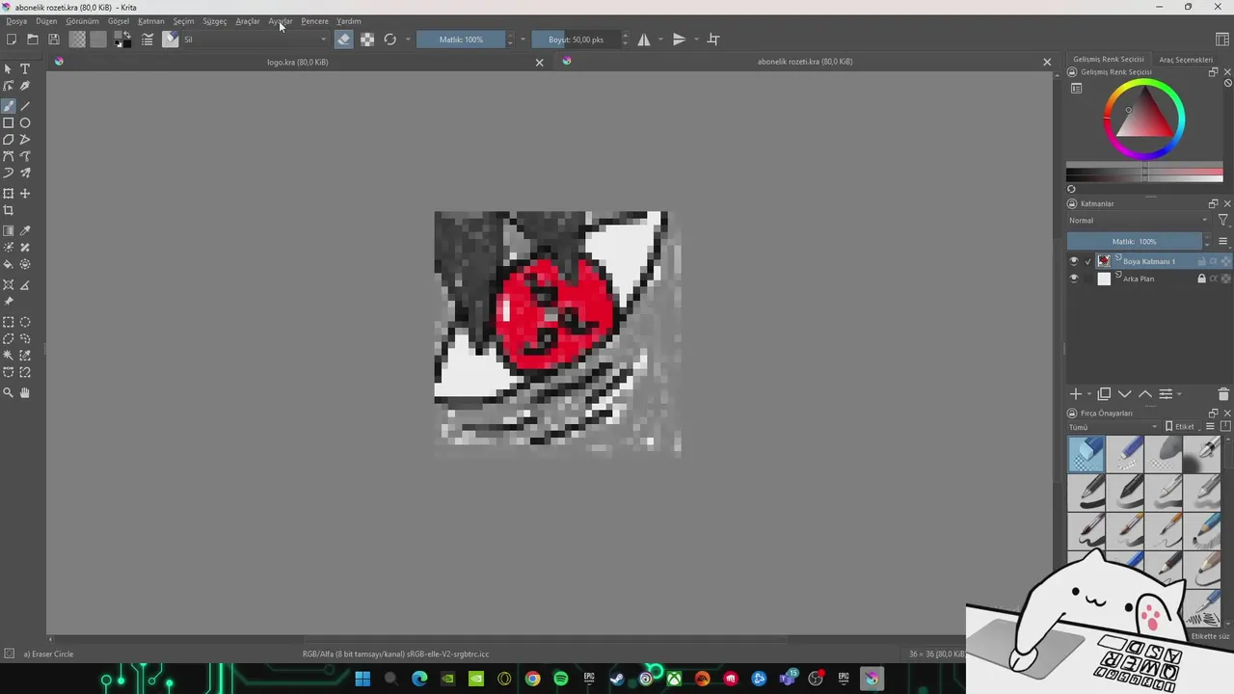Hide the Arka Plan layer
Image resolution: width=1234 pixels, height=694 pixels.
pyautogui.click(x=1074, y=279)
